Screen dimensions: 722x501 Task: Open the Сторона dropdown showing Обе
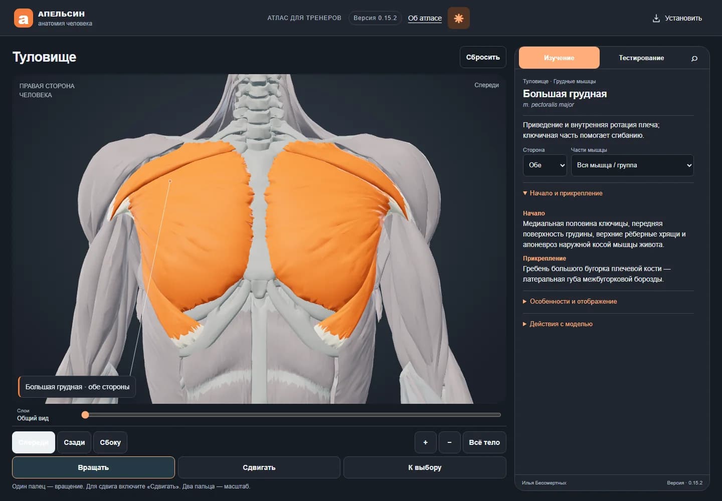click(x=545, y=165)
